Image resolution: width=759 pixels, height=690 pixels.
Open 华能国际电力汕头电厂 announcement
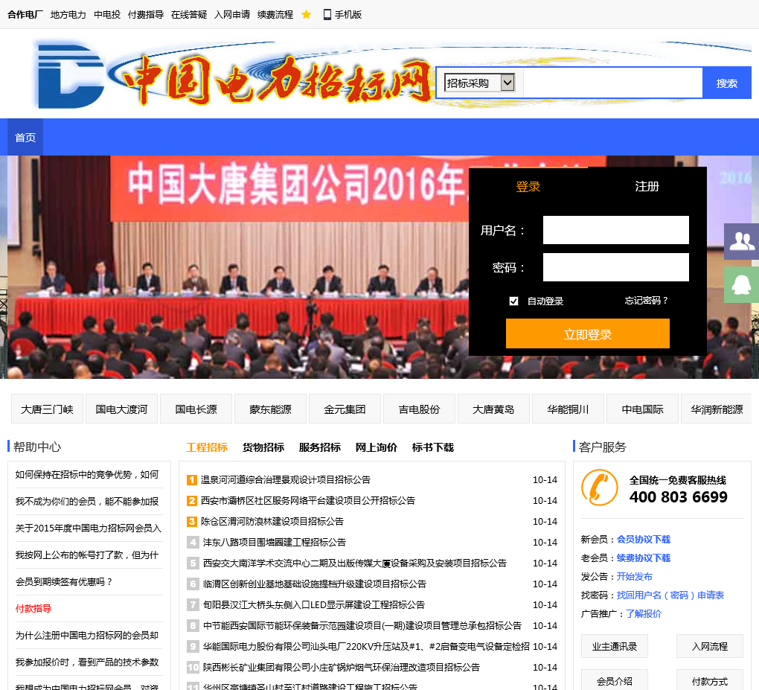[x=366, y=646]
